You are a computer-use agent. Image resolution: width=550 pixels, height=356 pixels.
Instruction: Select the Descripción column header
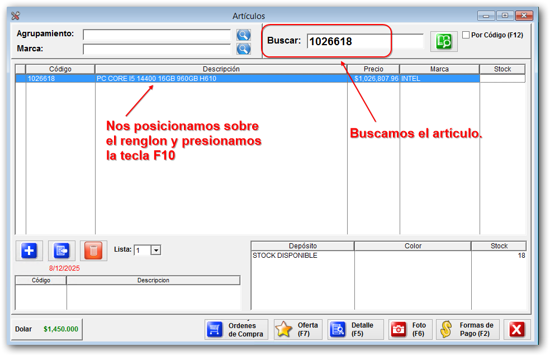tap(221, 69)
